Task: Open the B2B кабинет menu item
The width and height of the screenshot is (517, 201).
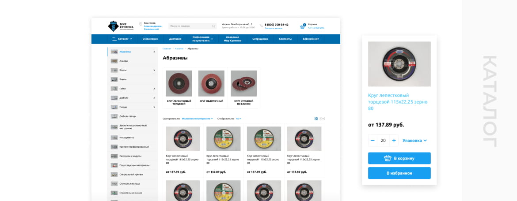Action: [x=311, y=39]
